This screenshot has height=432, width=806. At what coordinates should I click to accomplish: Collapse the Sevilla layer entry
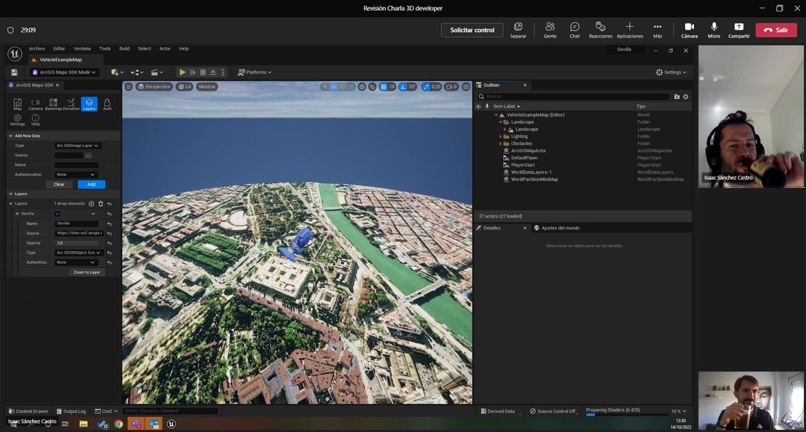pos(17,213)
